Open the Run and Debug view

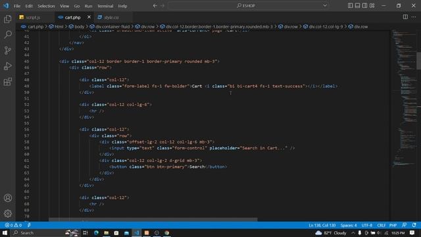(8, 66)
